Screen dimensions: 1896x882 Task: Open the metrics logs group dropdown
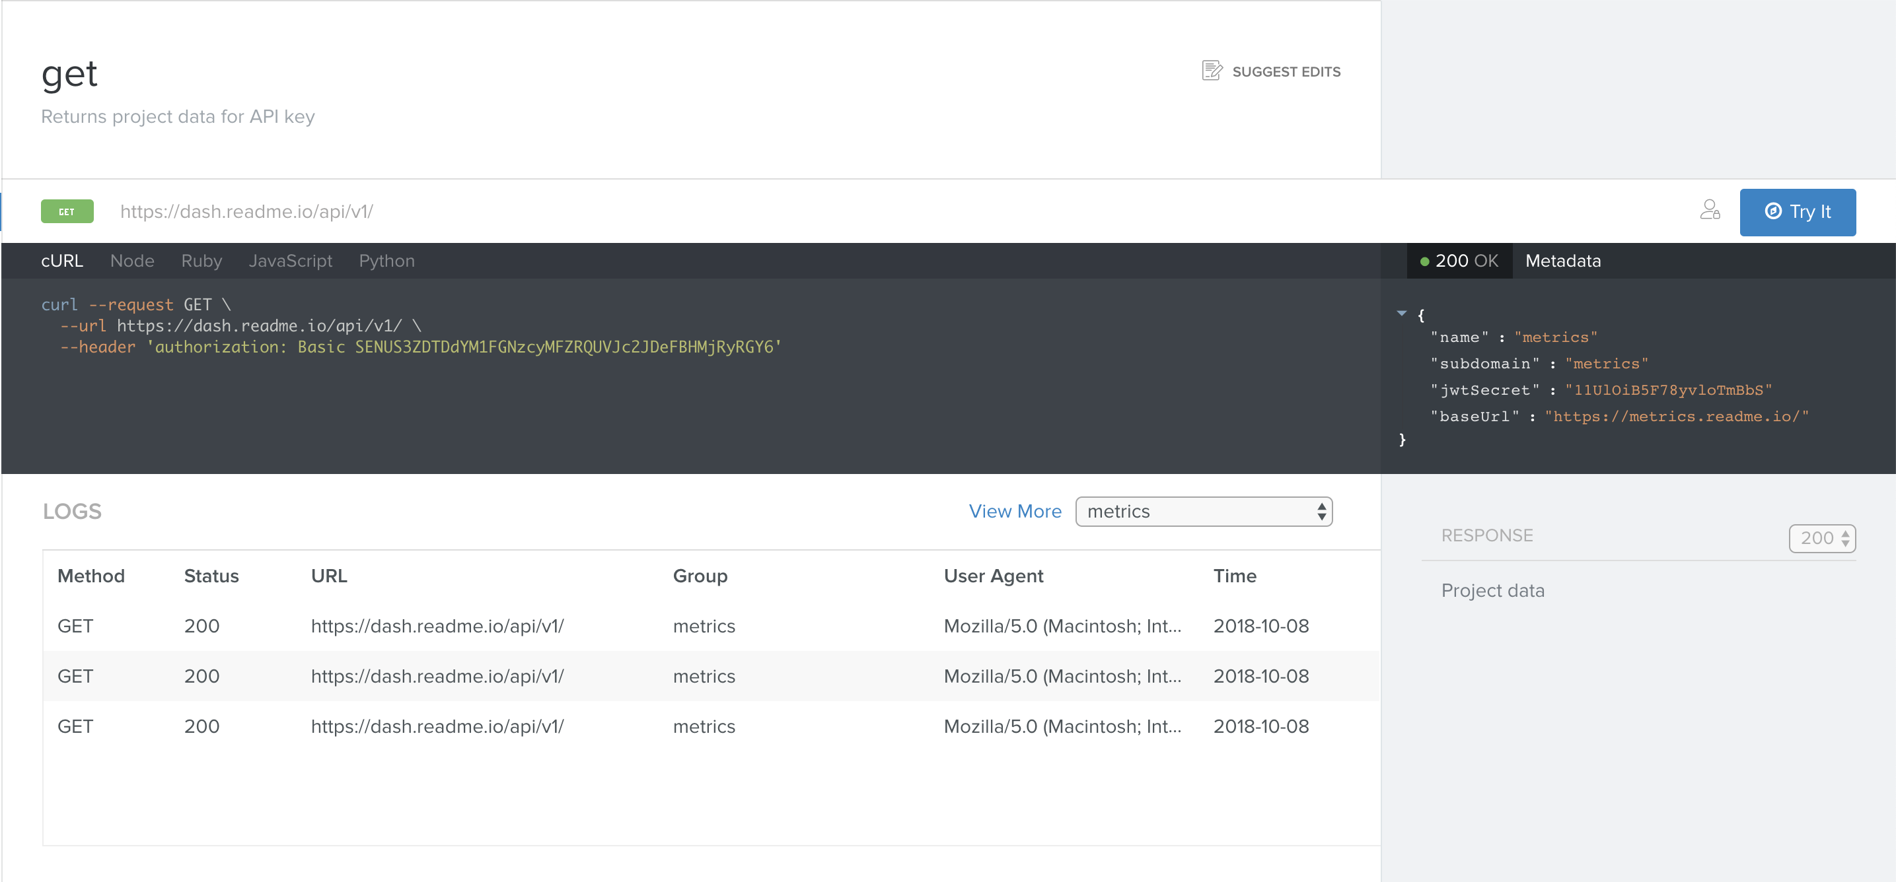1204,511
